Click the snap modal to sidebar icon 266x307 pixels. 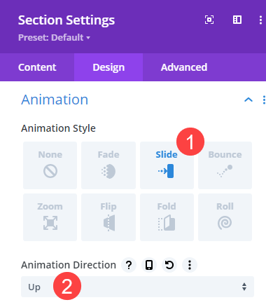click(x=237, y=20)
